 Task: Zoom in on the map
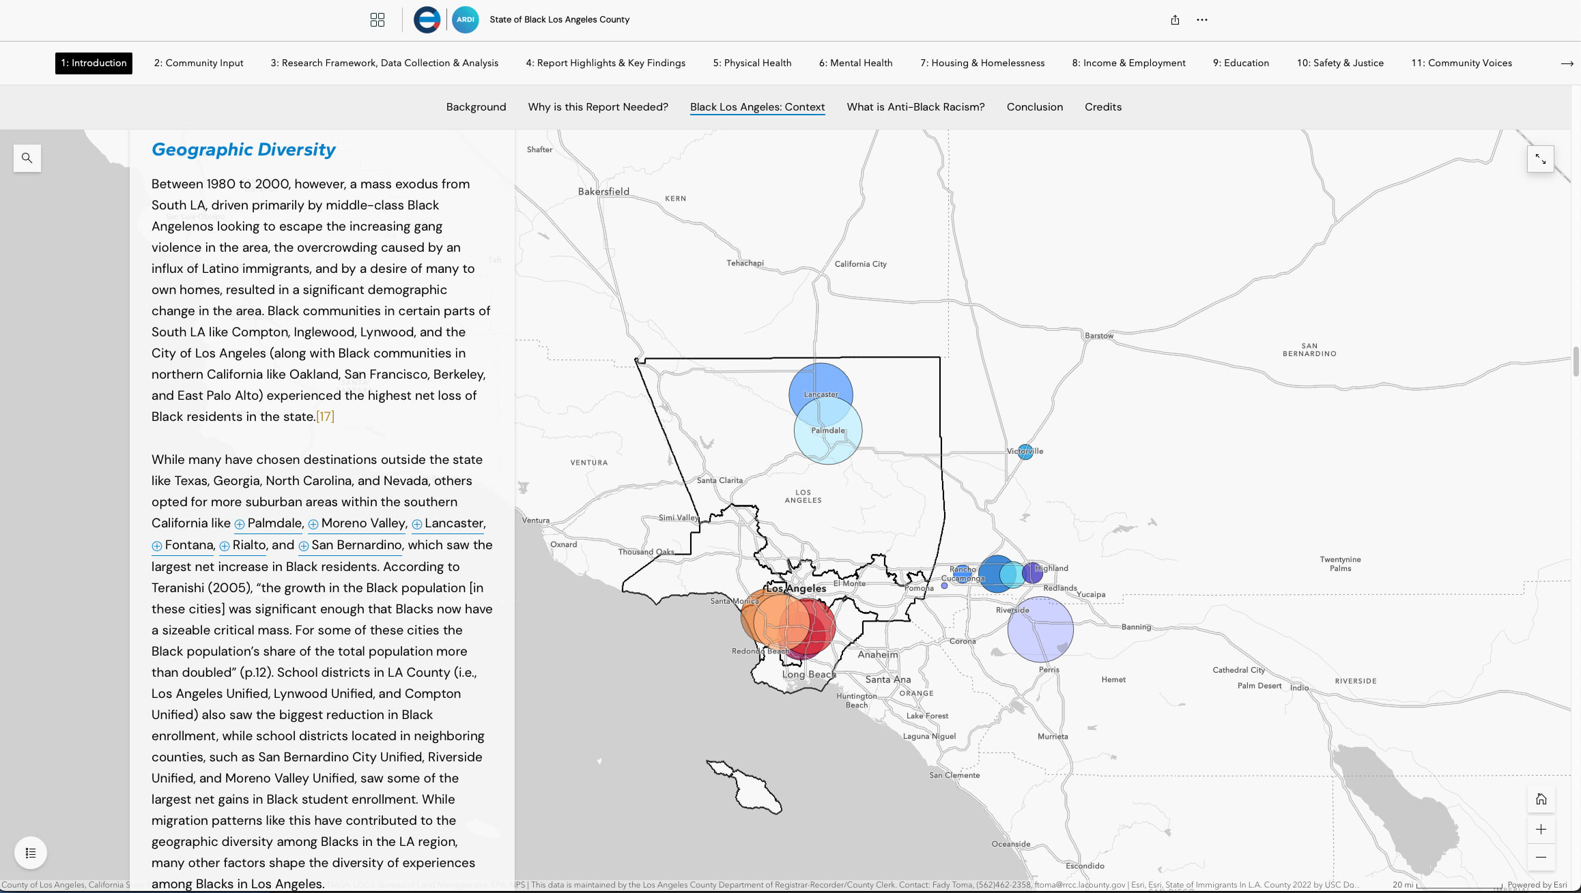tap(1541, 830)
